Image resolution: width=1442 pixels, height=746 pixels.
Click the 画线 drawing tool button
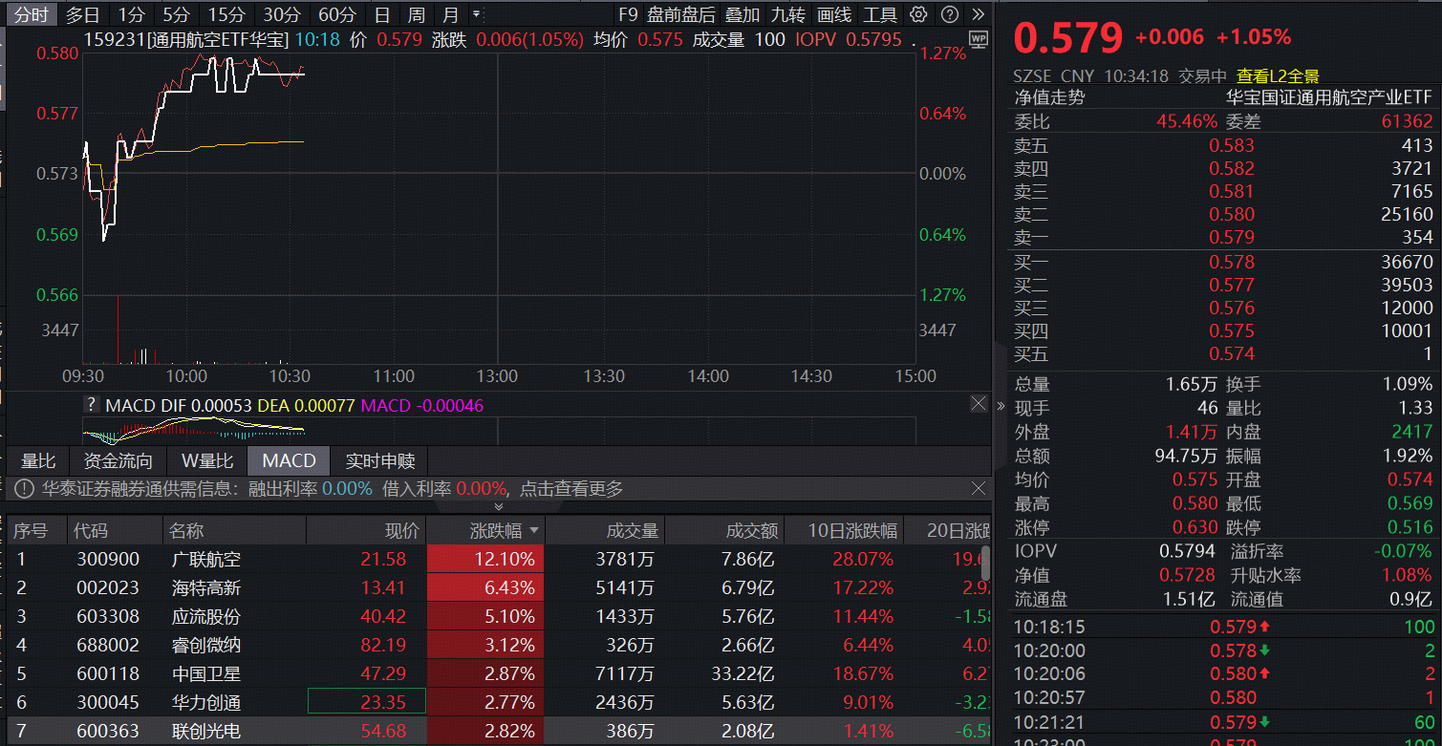tap(834, 14)
